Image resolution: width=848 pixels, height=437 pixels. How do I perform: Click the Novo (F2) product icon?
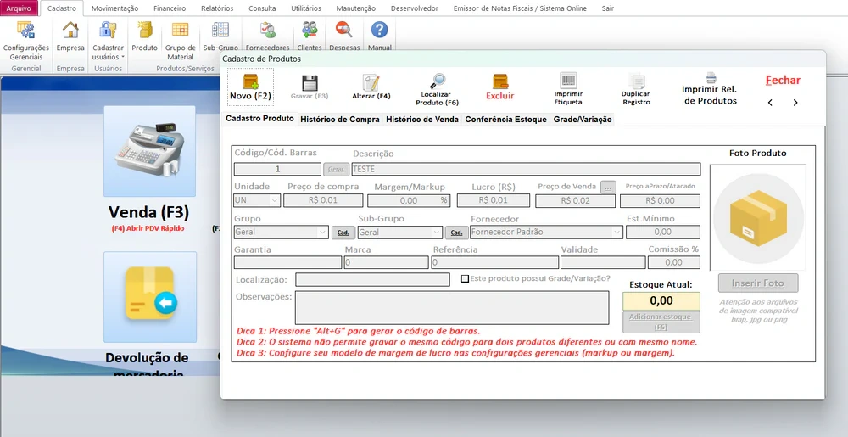tap(250, 82)
